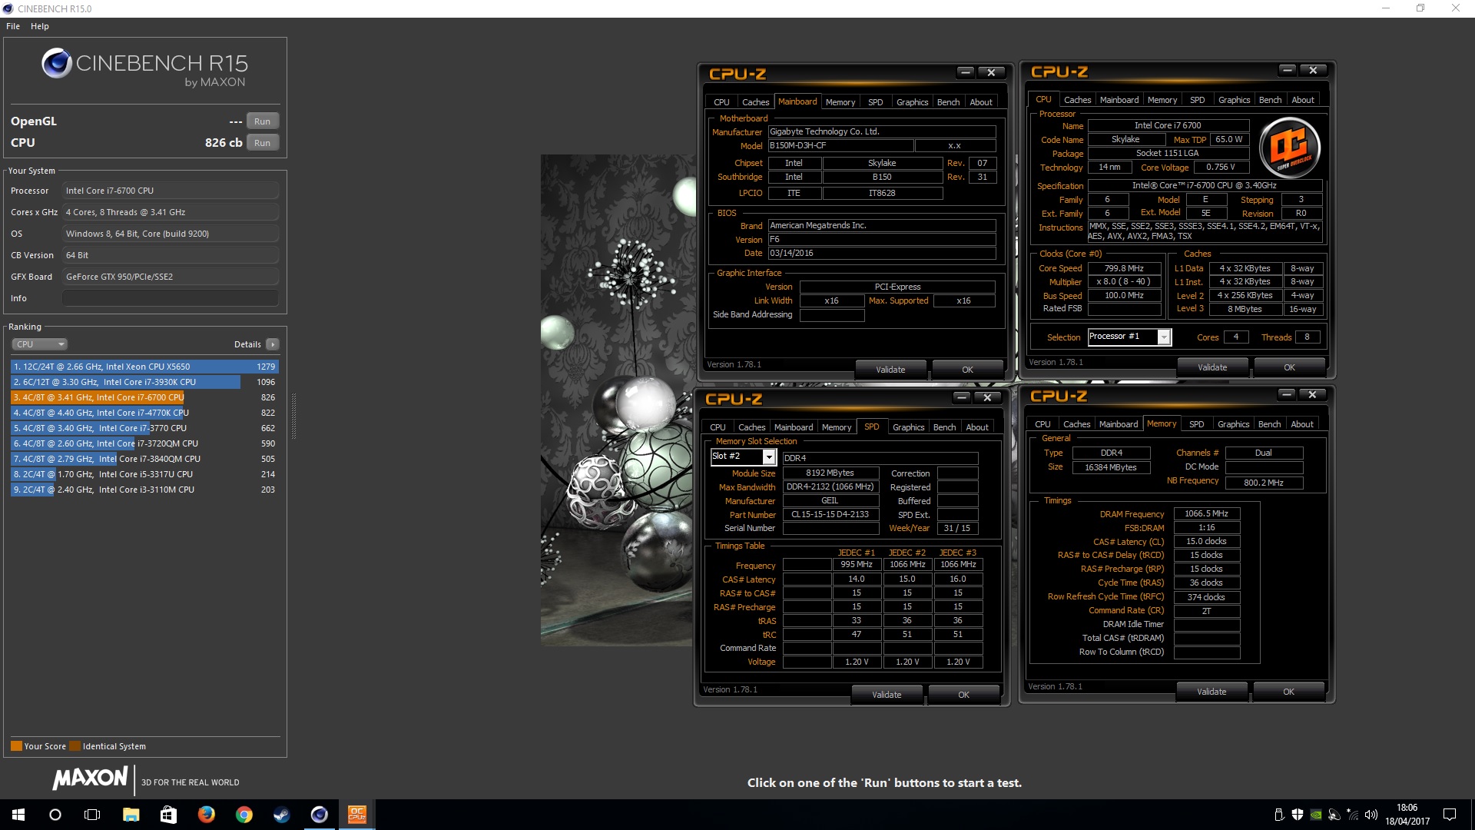Viewport: 1475px width, 830px height.
Task: Select Bench tab in CPU-Z CPU window
Action: [x=1270, y=100]
